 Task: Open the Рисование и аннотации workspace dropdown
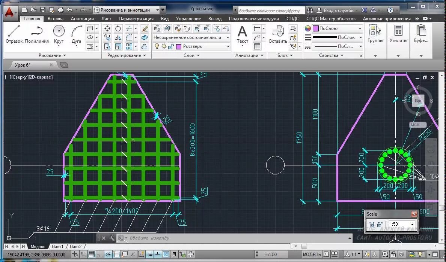[x=126, y=10]
